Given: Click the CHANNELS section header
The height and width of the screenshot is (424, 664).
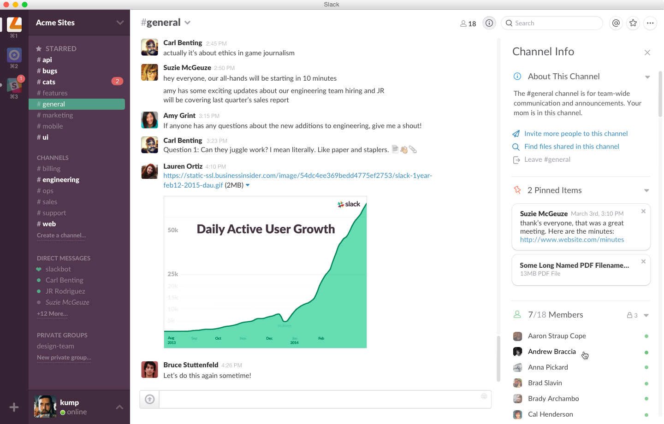Looking at the screenshot, I should (x=53, y=158).
